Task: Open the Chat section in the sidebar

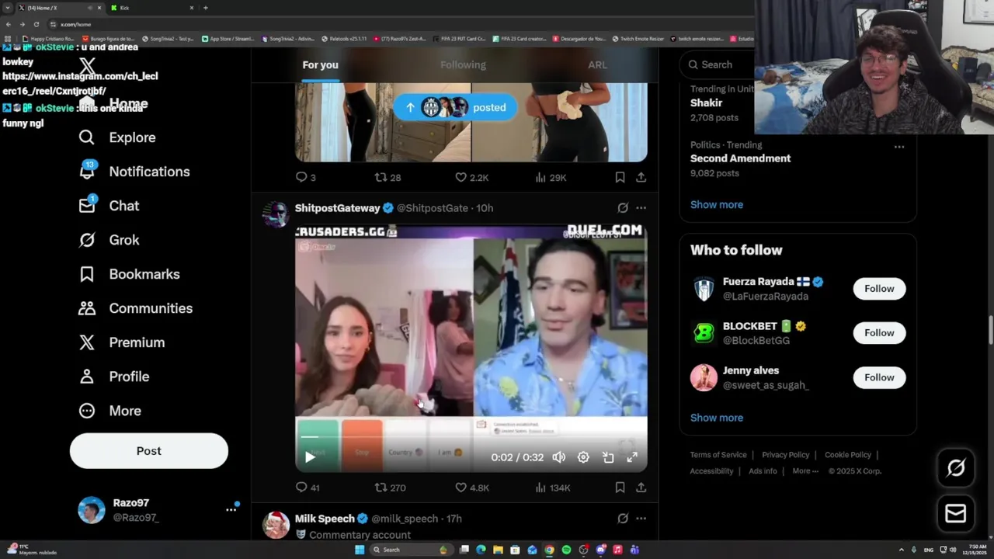Action: pyautogui.click(x=109, y=206)
